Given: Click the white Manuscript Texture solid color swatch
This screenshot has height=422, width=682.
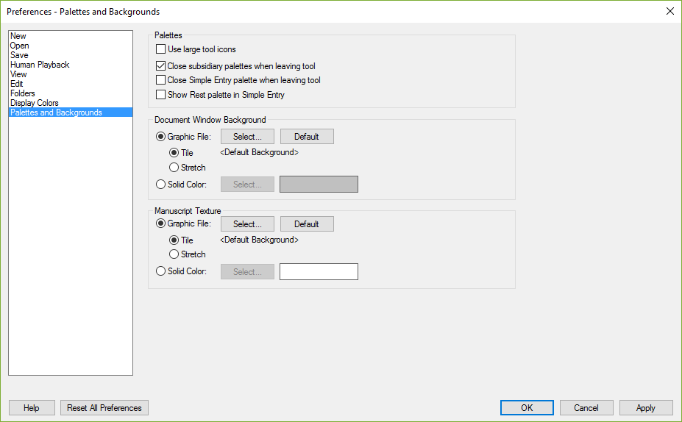Looking at the screenshot, I should (319, 271).
